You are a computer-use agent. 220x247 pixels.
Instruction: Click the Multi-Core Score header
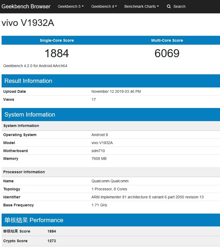[167, 40]
